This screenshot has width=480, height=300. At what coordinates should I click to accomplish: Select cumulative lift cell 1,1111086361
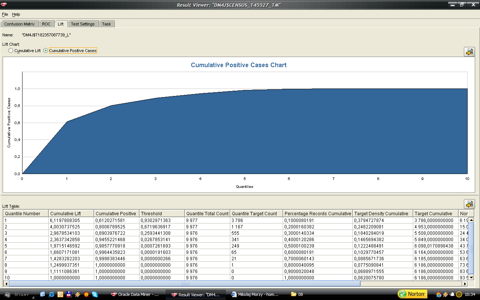[x=71, y=271]
